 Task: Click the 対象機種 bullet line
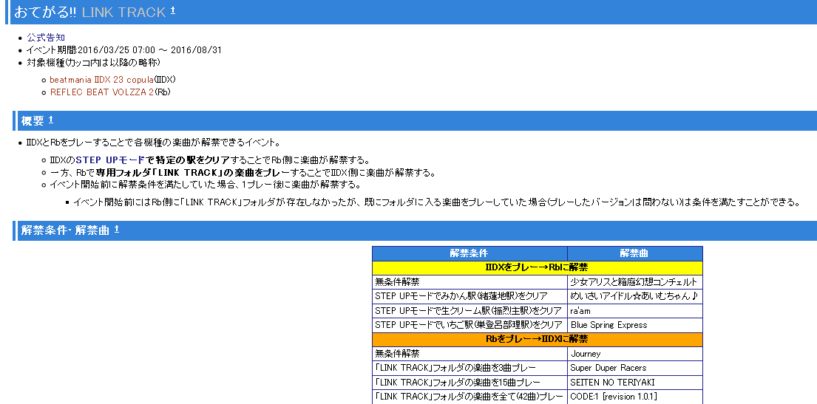93,63
